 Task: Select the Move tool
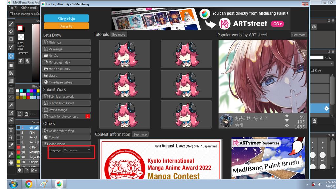pos(11,56)
